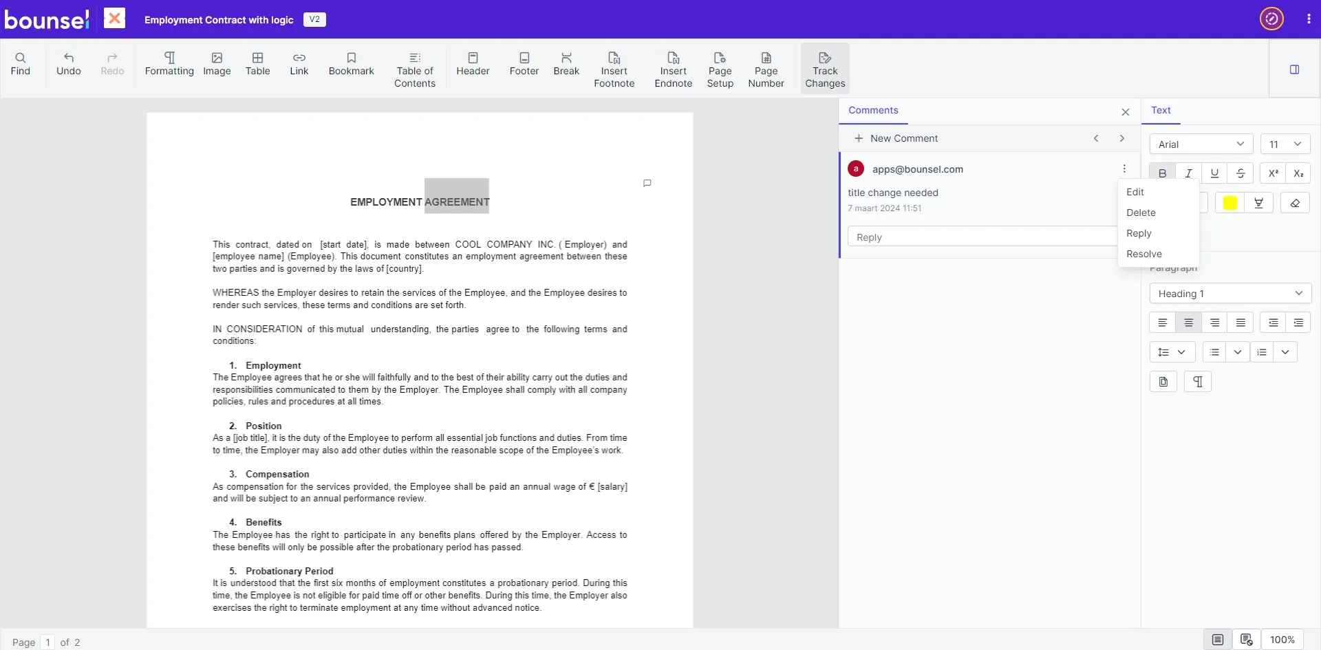Toggle underline text formatting

[1214, 173]
